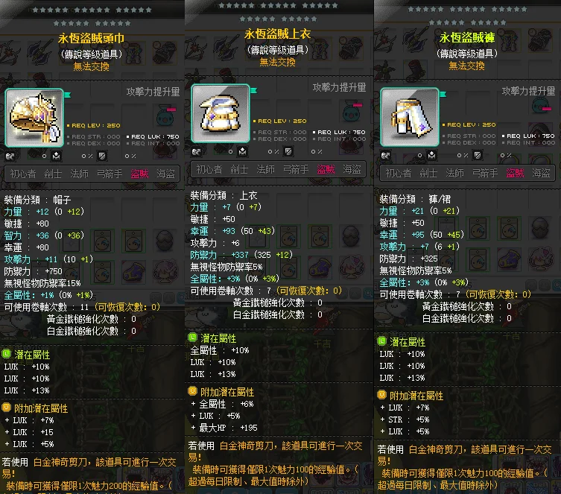This screenshot has width=561, height=494.
Task: Click the orange bonus potential U badge on top
Action: coord(192,391)
